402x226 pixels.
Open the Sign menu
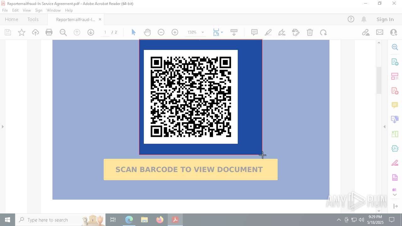[x=39, y=10]
